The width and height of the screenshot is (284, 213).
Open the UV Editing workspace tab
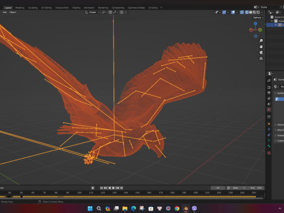click(x=46, y=8)
